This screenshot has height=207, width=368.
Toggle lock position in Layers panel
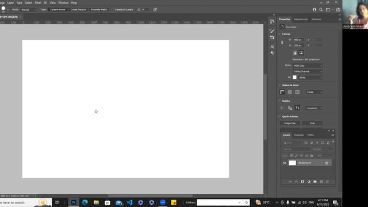click(301, 155)
